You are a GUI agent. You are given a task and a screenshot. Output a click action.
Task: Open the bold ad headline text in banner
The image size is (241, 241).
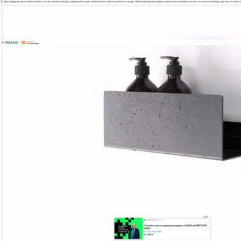(x=175, y=227)
